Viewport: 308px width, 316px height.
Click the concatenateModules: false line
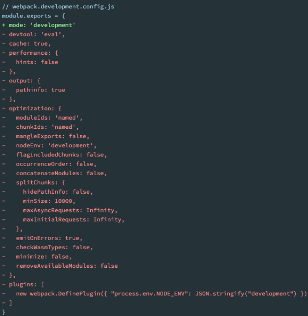(x=61, y=173)
